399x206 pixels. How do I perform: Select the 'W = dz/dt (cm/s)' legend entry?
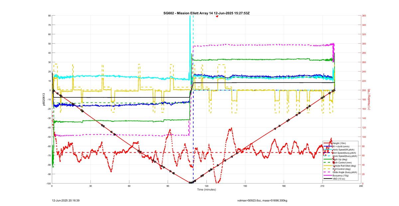tap(341, 146)
